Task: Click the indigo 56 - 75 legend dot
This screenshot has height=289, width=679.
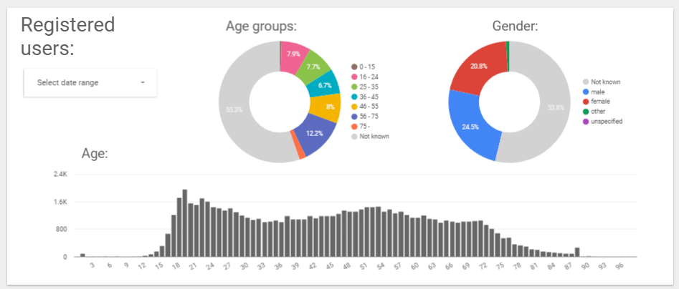Action: (x=353, y=117)
